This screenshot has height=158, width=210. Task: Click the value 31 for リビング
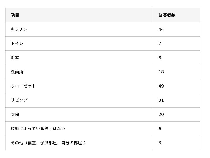(161, 100)
